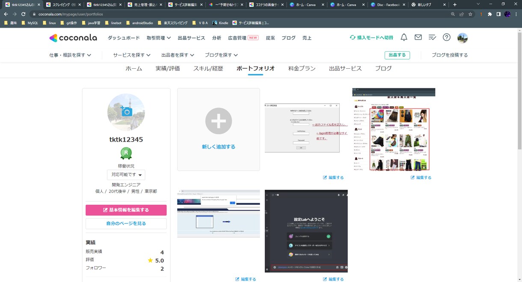522x282 pixels.
Task: Open 提案 in top navigation
Action: tap(270, 38)
